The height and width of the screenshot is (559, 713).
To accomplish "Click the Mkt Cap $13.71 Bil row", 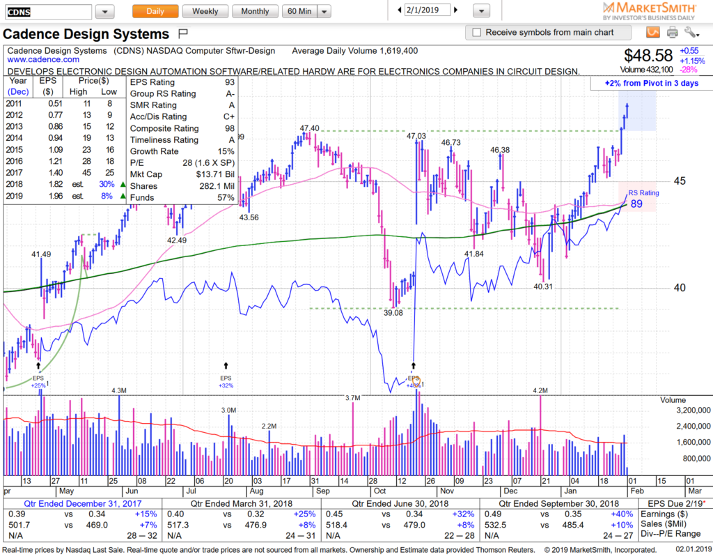I will click(182, 174).
